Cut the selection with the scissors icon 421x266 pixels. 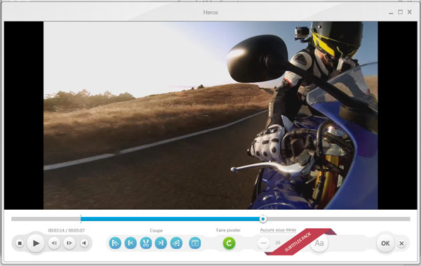[146, 243]
